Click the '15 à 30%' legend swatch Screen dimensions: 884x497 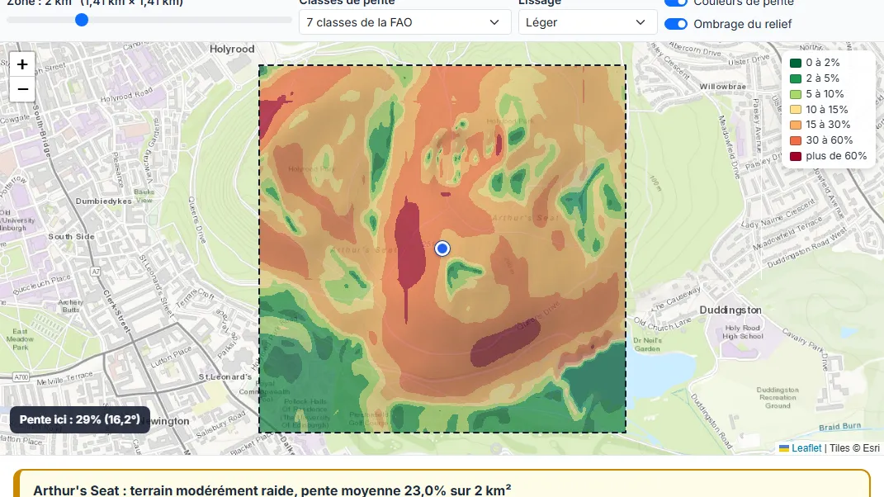click(796, 125)
